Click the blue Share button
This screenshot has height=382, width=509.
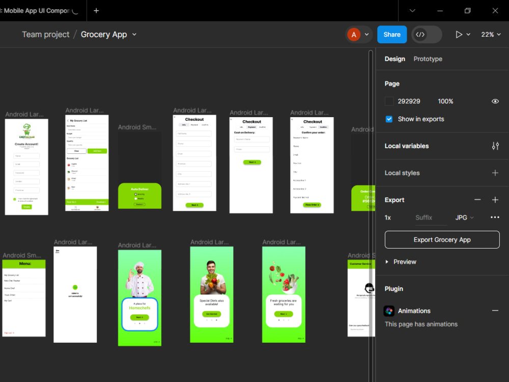click(x=392, y=35)
